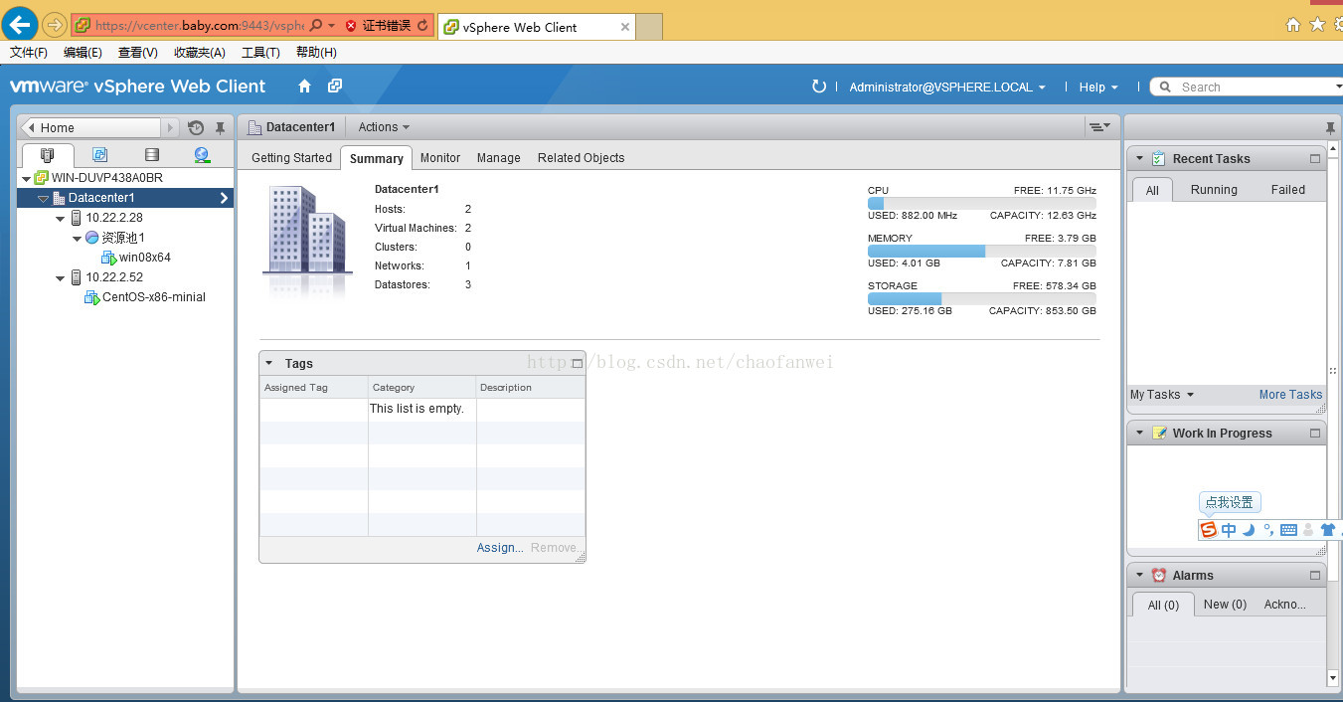Screen dimensions: 1343x702
Task: Refresh the vSphere Web Client view
Action: [x=819, y=87]
